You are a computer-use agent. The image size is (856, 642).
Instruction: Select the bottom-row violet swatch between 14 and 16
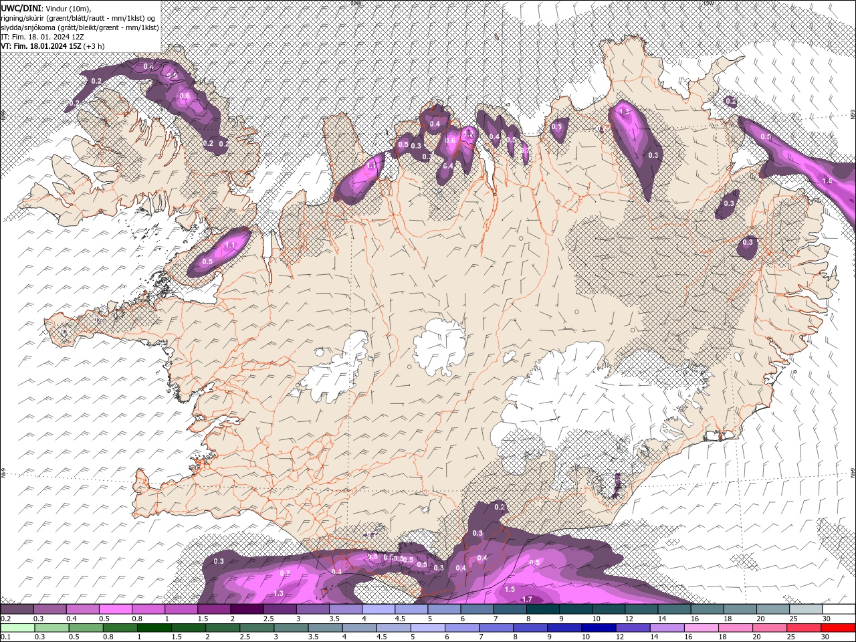(x=667, y=627)
